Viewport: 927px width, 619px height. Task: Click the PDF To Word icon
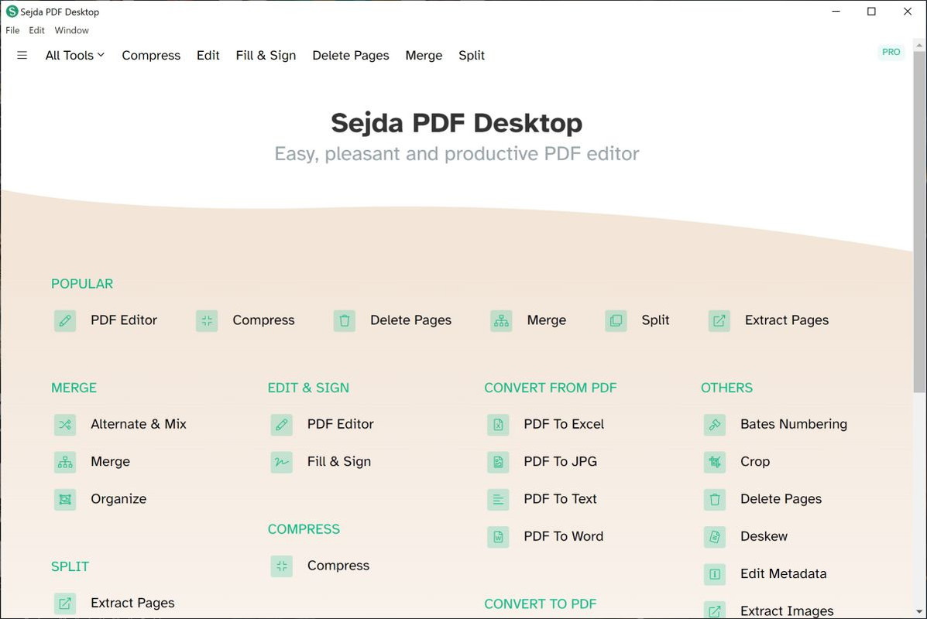point(498,537)
